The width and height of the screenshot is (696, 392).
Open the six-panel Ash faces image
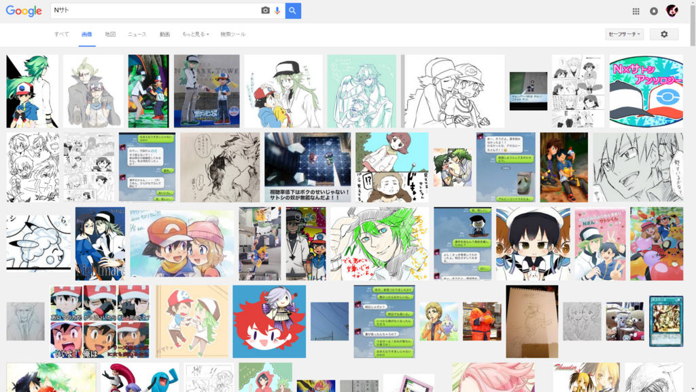pos(100,321)
